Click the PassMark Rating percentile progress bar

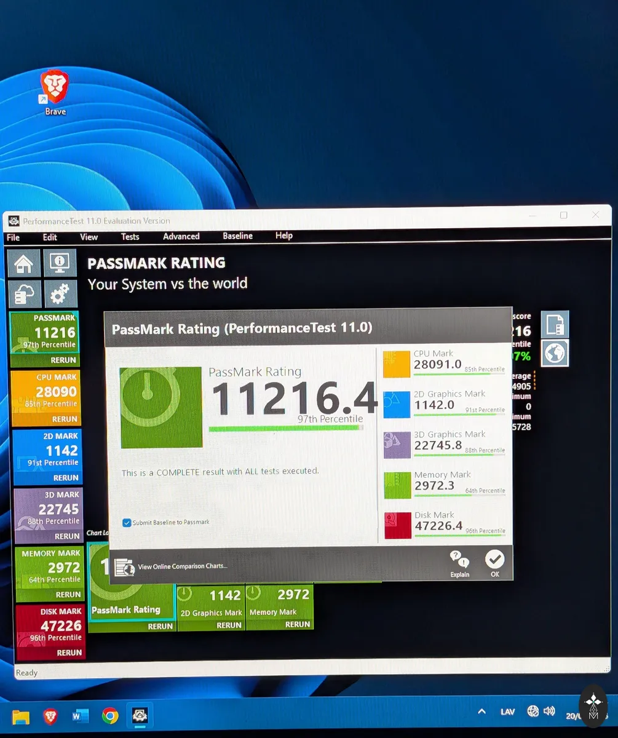[x=286, y=428]
